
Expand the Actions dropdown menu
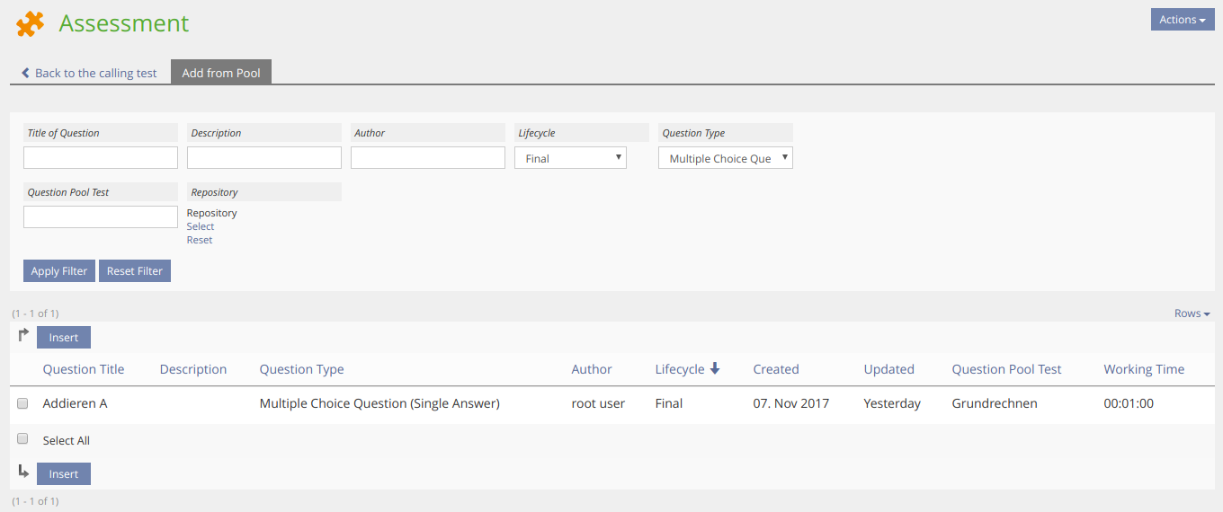pos(1182,20)
